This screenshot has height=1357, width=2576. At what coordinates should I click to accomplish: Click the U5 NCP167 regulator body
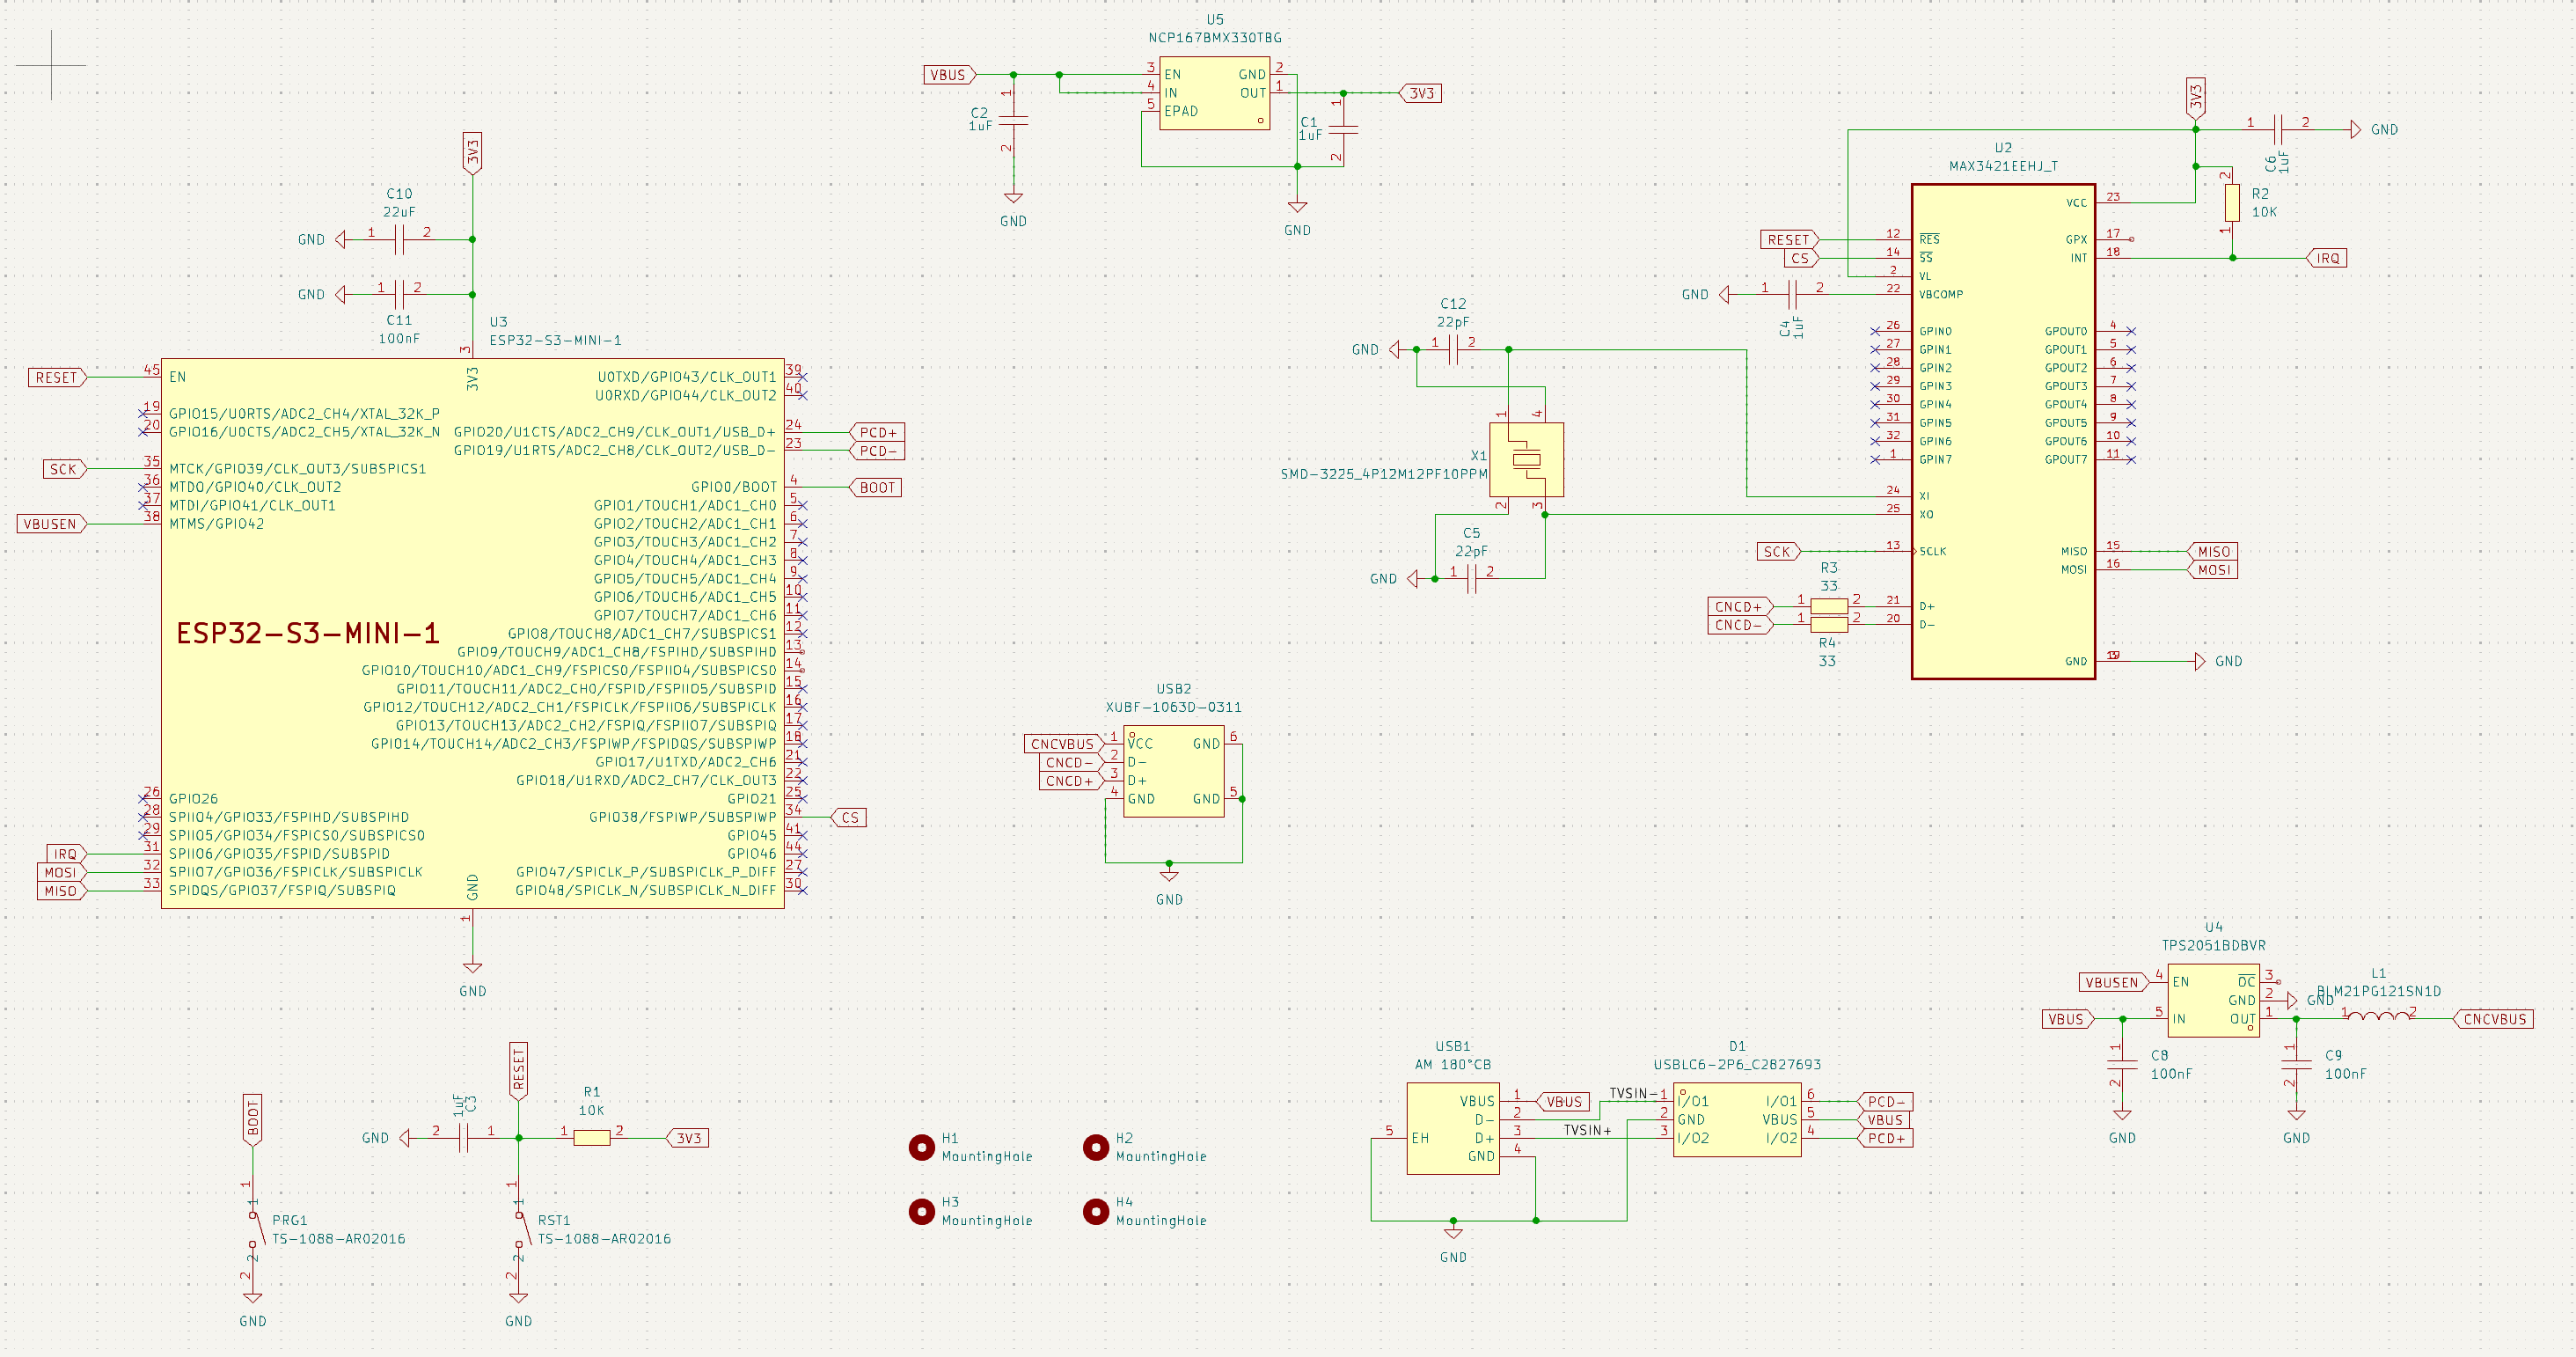1214,93
